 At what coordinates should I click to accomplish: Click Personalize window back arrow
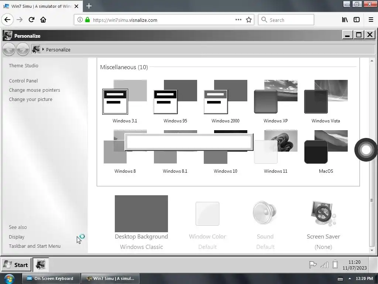tap(9, 50)
